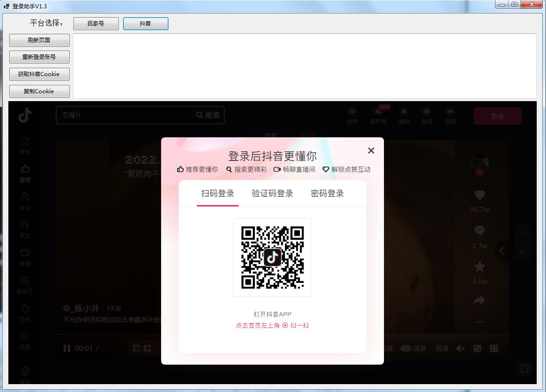Click the video author's avatar

point(480,162)
